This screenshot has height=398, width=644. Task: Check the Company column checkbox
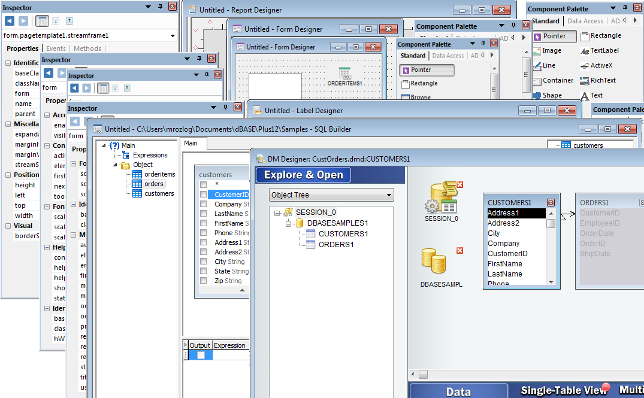click(x=203, y=204)
